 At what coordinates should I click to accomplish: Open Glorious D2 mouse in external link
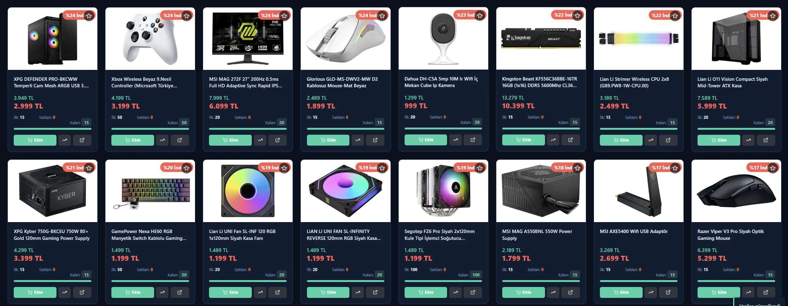375,140
